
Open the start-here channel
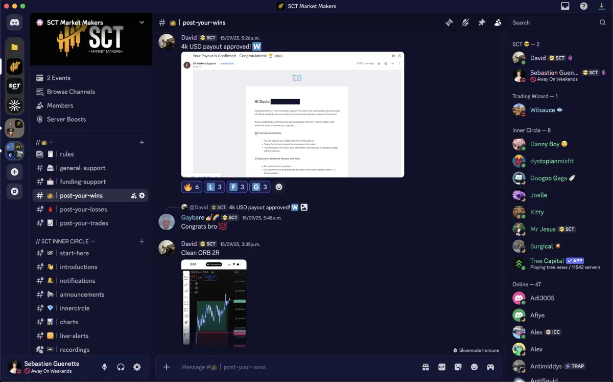(x=90, y=253)
